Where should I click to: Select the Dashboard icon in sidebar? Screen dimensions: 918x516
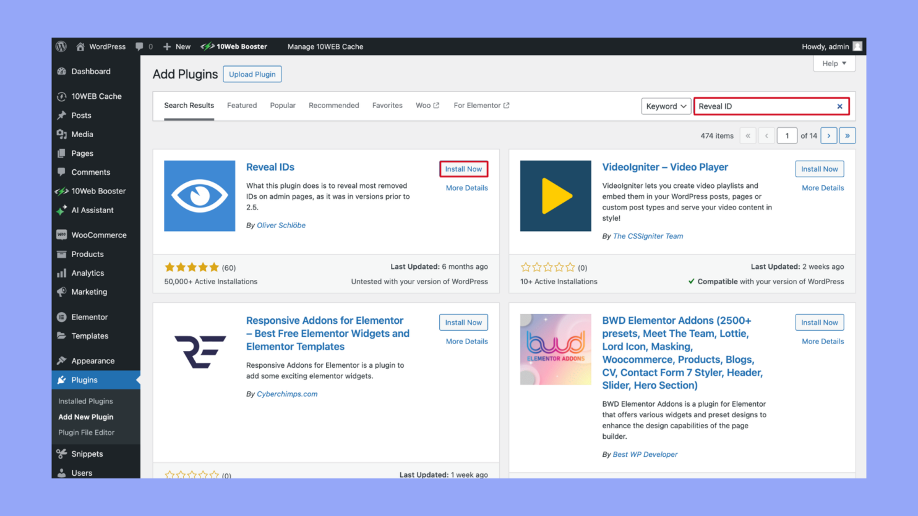62,71
